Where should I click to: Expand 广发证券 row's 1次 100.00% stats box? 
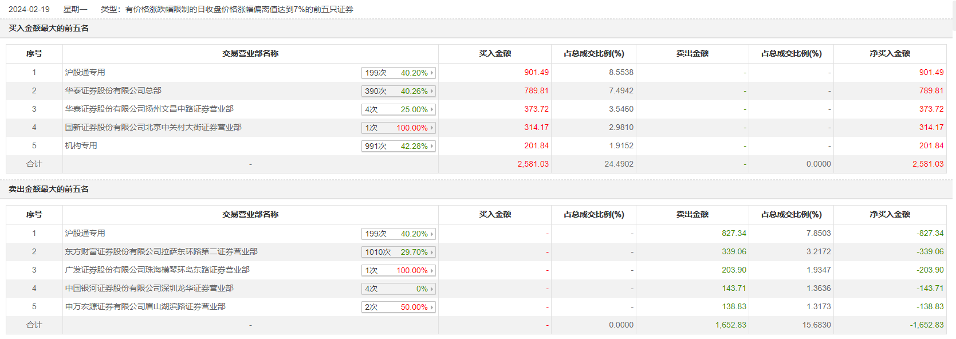[399, 270]
